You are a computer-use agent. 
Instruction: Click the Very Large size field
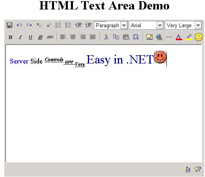click(180, 25)
